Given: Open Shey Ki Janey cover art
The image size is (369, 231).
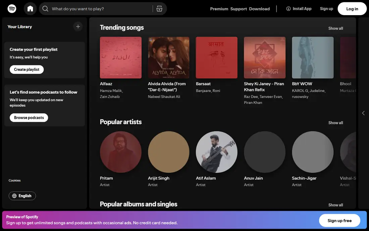Looking at the screenshot, I should tap(265, 57).
